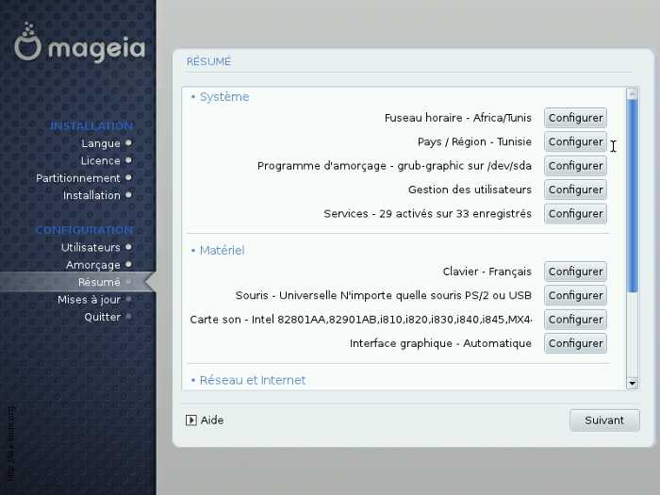Image resolution: width=660 pixels, height=495 pixels.
Task: Click the scrollbar down arrow
Action: tap(632, 383)
